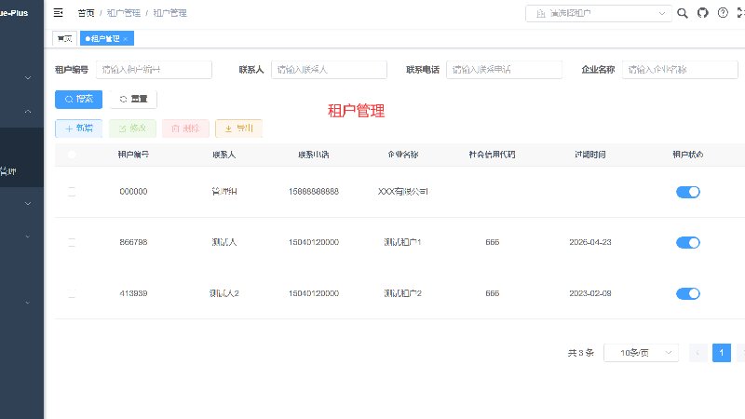Expand the first collapsed sidebar menu chevron
This screenshot has height=419, width=745.
click(x=28, y=77)
